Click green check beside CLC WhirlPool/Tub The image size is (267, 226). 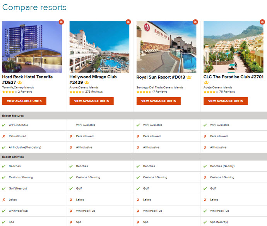click(x=205, y=211)
